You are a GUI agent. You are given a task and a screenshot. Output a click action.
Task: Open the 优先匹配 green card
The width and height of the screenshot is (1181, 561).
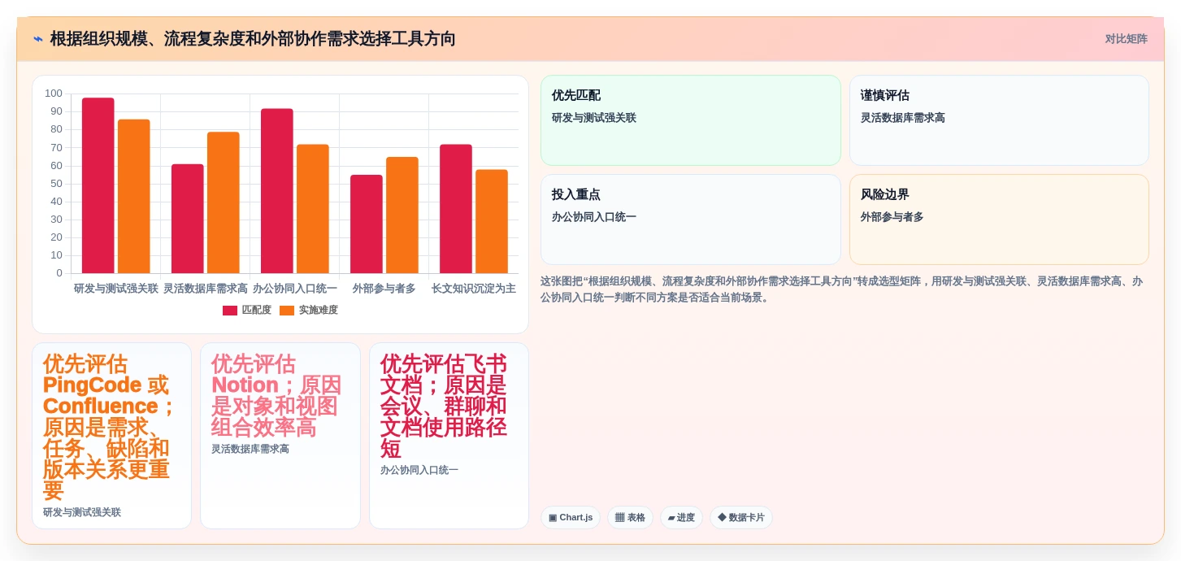pos(691,120)
